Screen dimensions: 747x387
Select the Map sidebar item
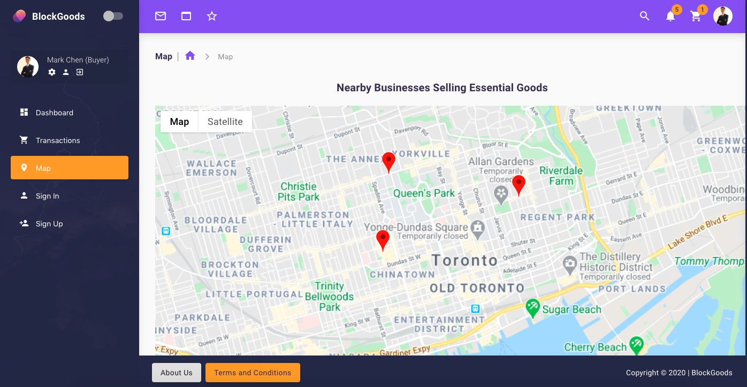[x=70, y=168]
